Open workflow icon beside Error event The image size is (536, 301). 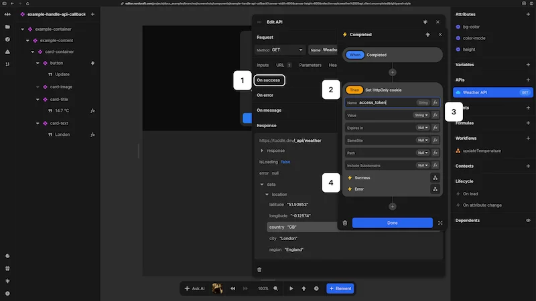click(435, 189)
